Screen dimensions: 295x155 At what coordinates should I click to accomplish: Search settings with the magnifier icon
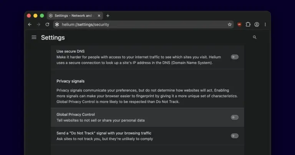point(255,37)
